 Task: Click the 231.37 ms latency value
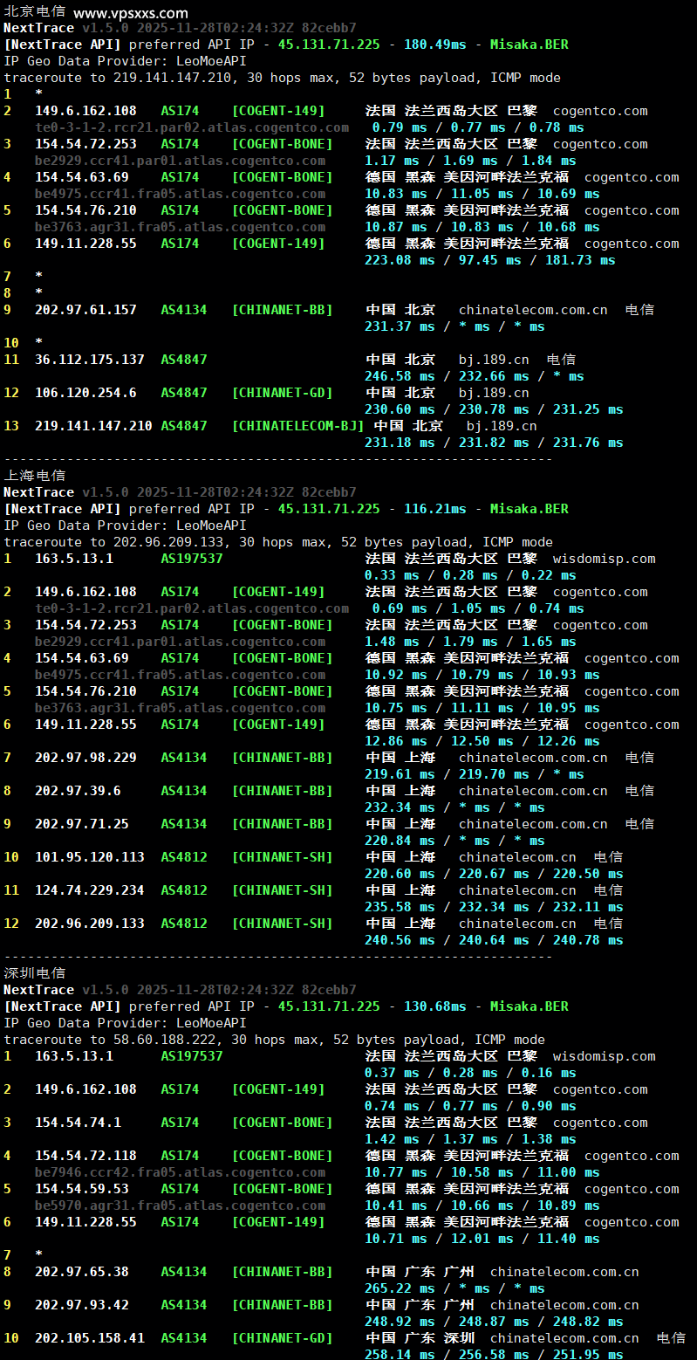click(x=400, y=326)
